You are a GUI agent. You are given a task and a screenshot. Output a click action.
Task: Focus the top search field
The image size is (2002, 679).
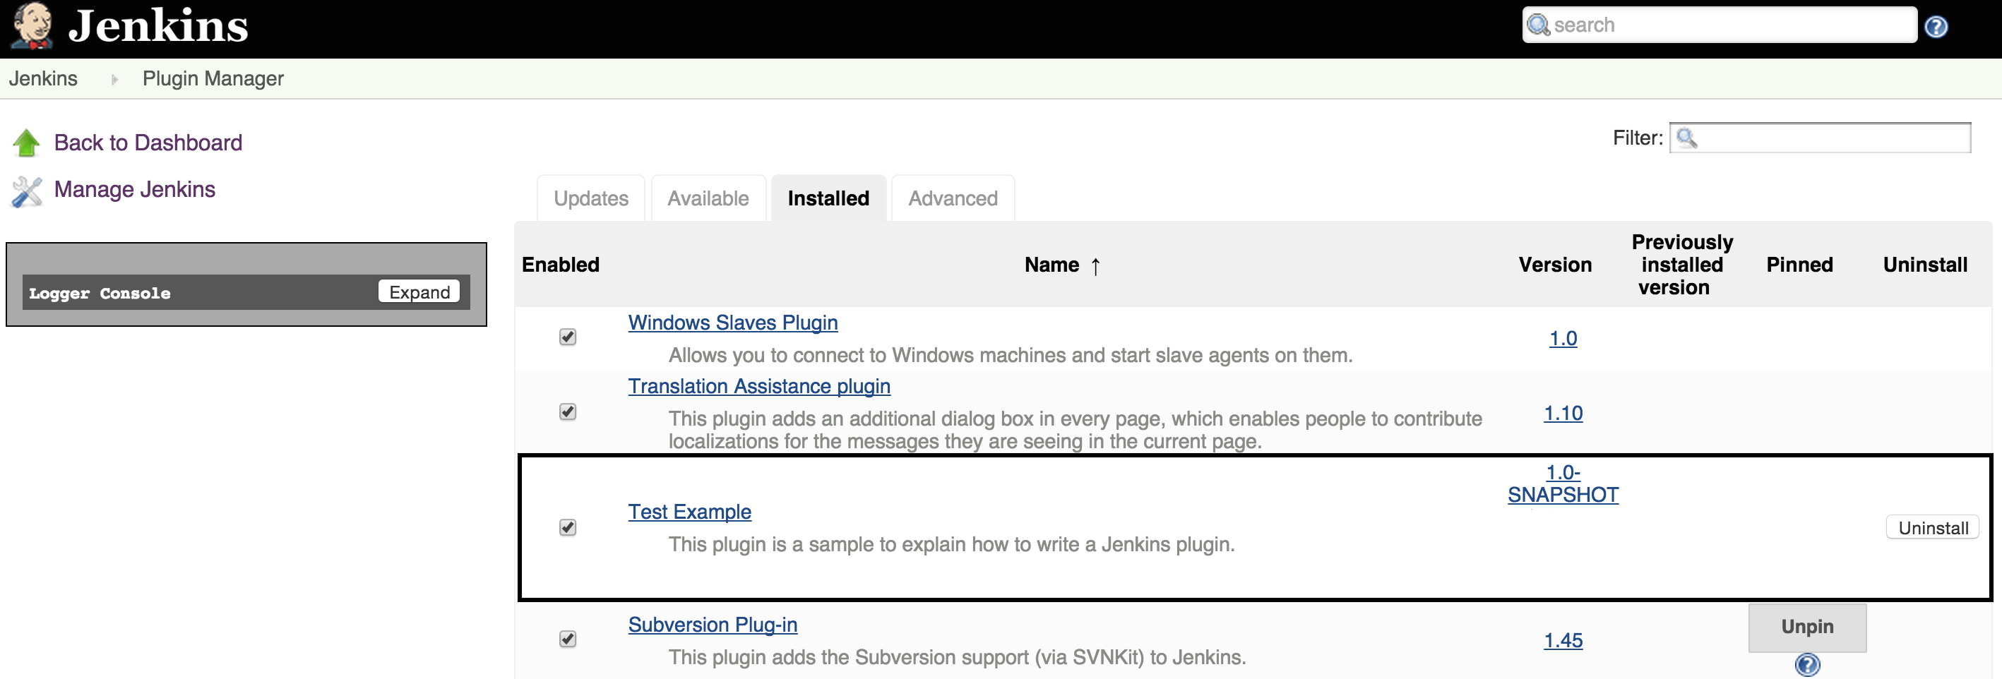tap(1719, 25)
